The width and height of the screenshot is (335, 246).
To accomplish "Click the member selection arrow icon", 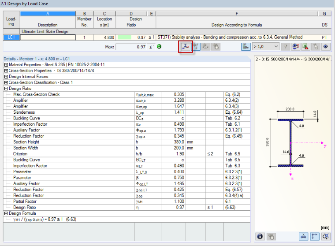I will click(x=316, y=47).
